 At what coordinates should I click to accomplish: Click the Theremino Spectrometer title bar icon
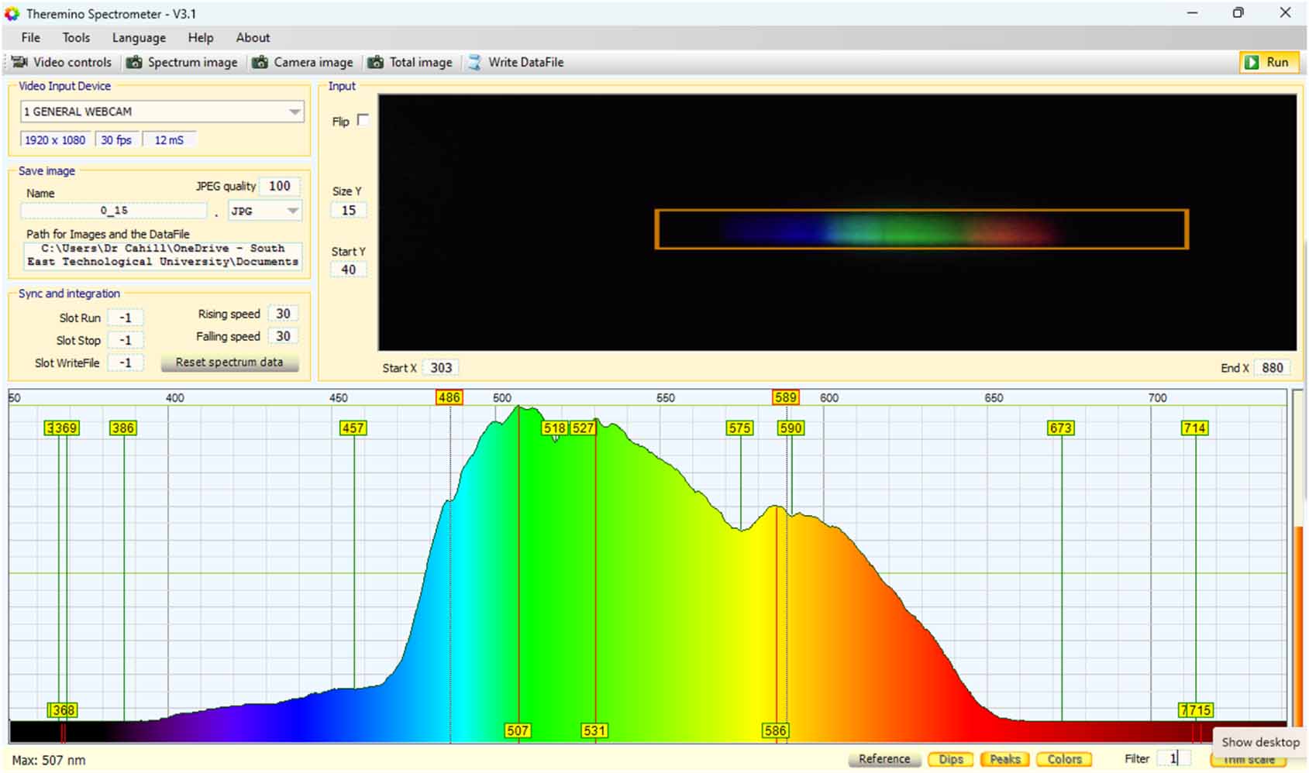12,13
